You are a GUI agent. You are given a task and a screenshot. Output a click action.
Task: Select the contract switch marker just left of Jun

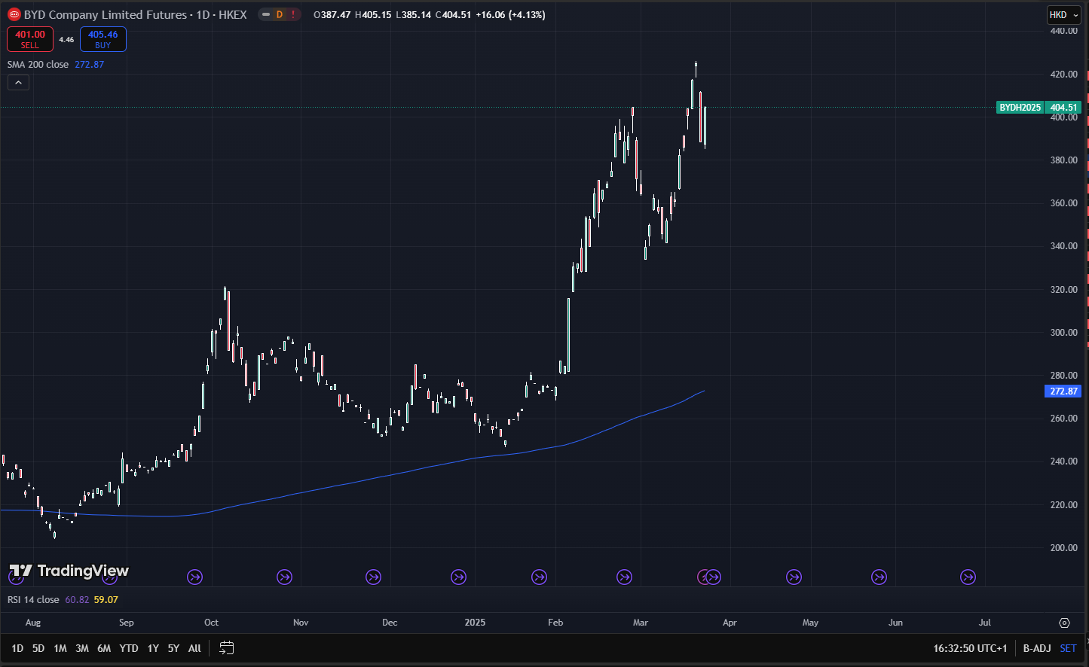point(879,577)
